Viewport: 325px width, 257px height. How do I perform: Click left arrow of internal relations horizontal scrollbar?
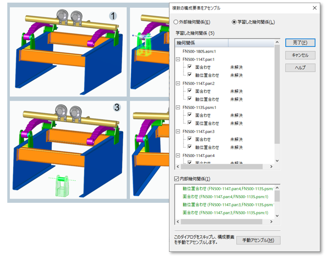click(178, 222)
